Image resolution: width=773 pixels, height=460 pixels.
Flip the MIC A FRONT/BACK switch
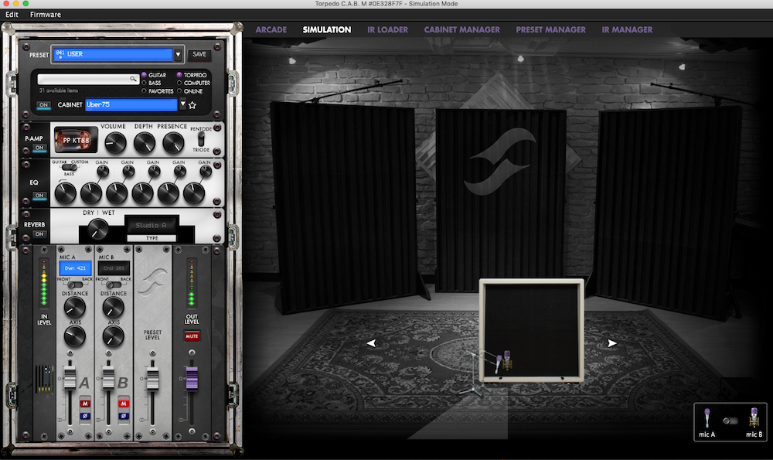tap(75, 285)
